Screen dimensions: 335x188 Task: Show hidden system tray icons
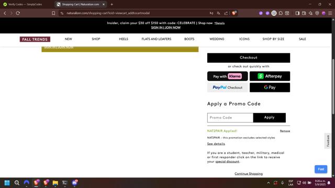pos(269,183)
